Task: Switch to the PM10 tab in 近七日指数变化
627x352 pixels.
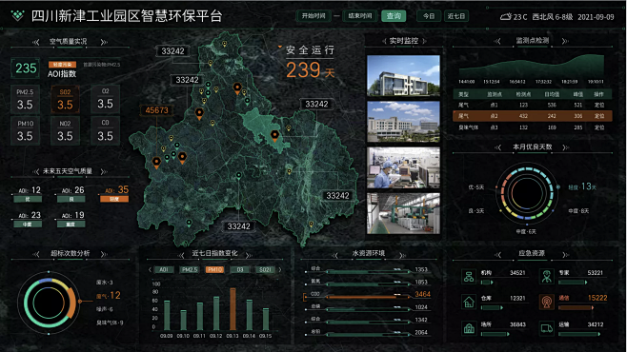Action: tap(214, 270)
